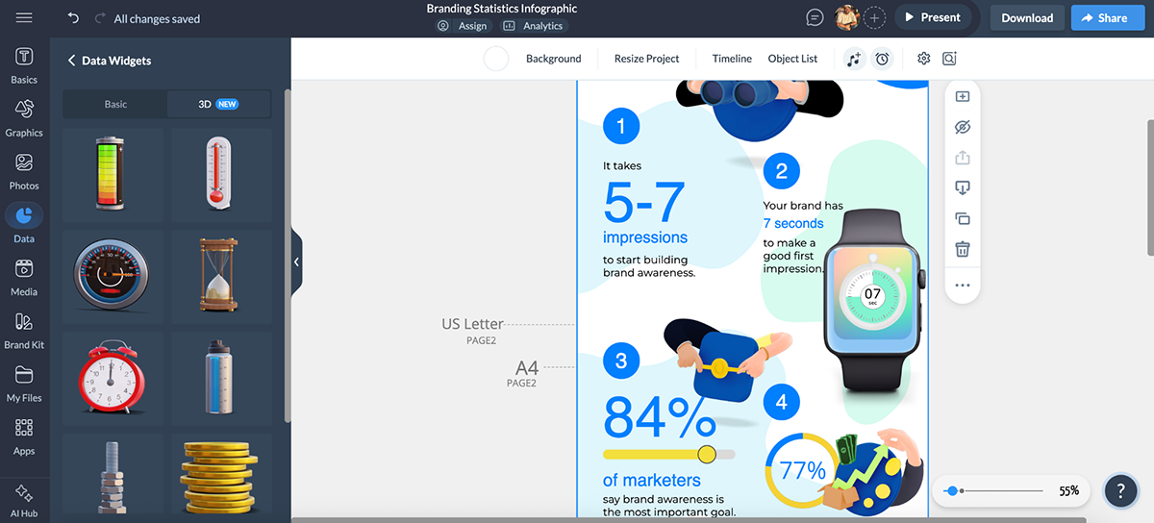1154x523 pixels.
Task: Click the zoom slider handle
Action: [x=952, y=490]
